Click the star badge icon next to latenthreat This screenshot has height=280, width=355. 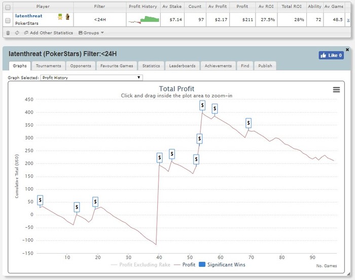(x=60, y=17)
